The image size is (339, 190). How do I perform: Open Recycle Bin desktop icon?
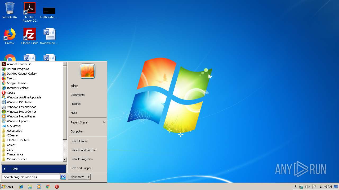[x=10, y=11]
